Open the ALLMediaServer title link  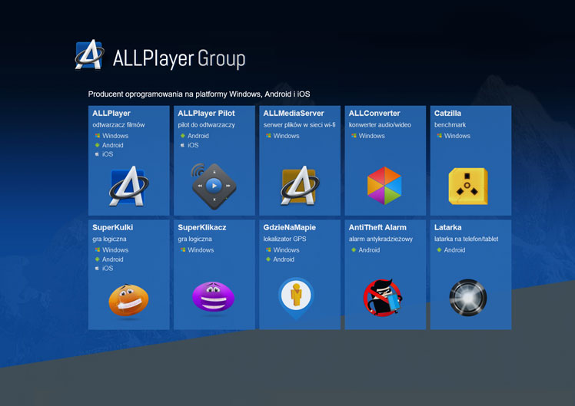click(x=294, y=114)
